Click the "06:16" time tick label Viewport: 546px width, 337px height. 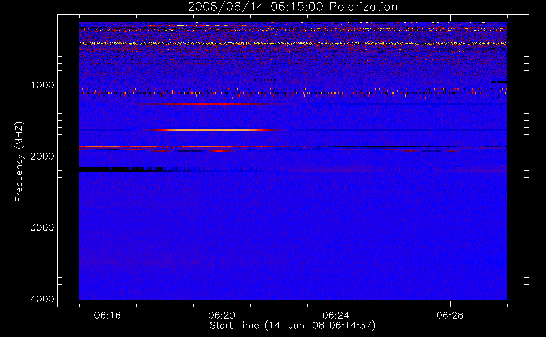tap(108, 315)
